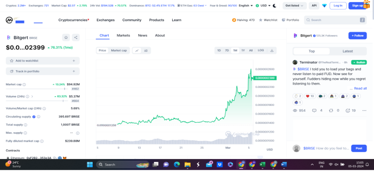Follow the Bitgert community account
The height and width of the screenshot is (183, 374).
pos(357,36)
